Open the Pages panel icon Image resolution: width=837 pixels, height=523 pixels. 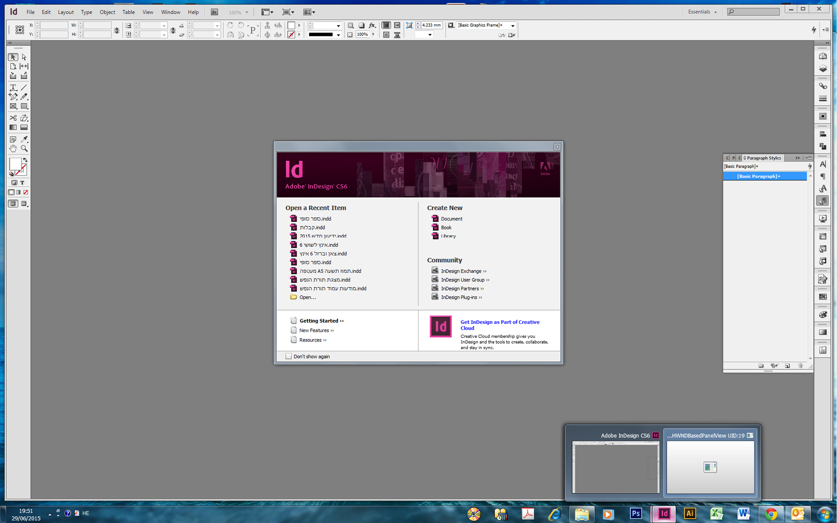[x=823, y=56]
